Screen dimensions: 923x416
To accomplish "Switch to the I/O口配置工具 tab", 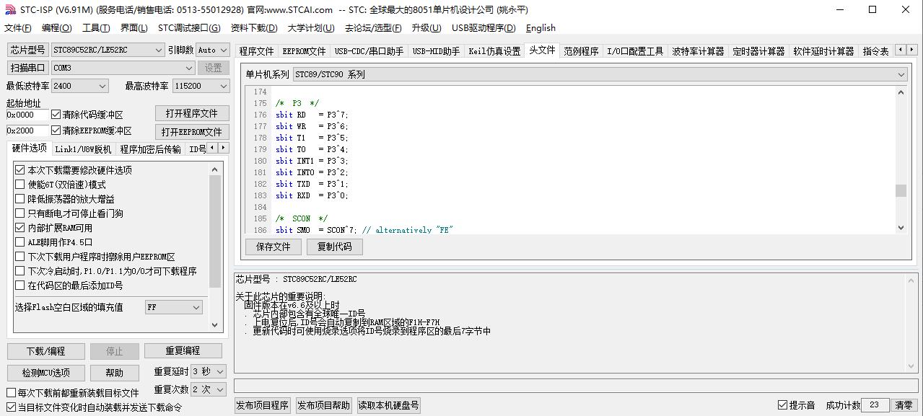I will pyautogui.click(x=635, y=51).
